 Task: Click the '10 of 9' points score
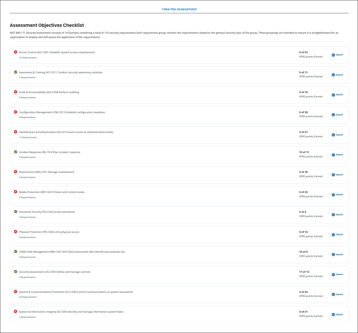[303, 252]
